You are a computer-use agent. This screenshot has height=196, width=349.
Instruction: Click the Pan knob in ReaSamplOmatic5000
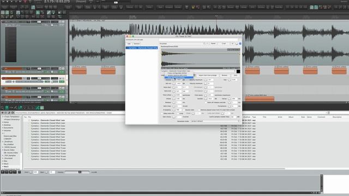point(229,80)
